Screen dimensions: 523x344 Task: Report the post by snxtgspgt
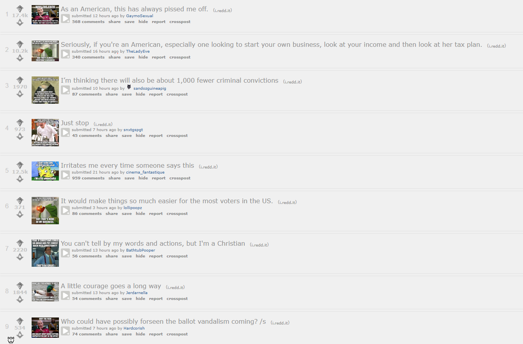(x=156, y=136)
